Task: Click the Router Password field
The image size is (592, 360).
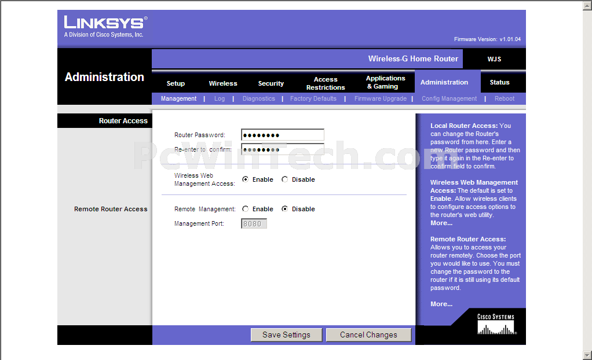Action: click(283, 135)
